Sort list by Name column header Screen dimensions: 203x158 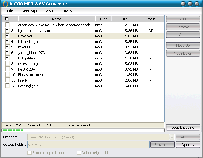pos(57,19)
